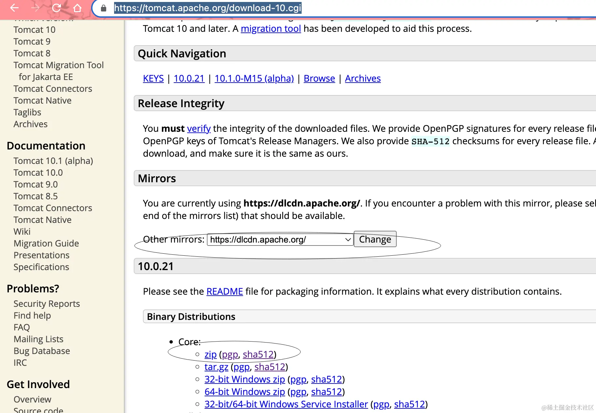Image resolution: width=596 pixels, height=413 pixels.
Task: Open sha512 checksum for Windows Service Installer
Action: coord(409,404)
